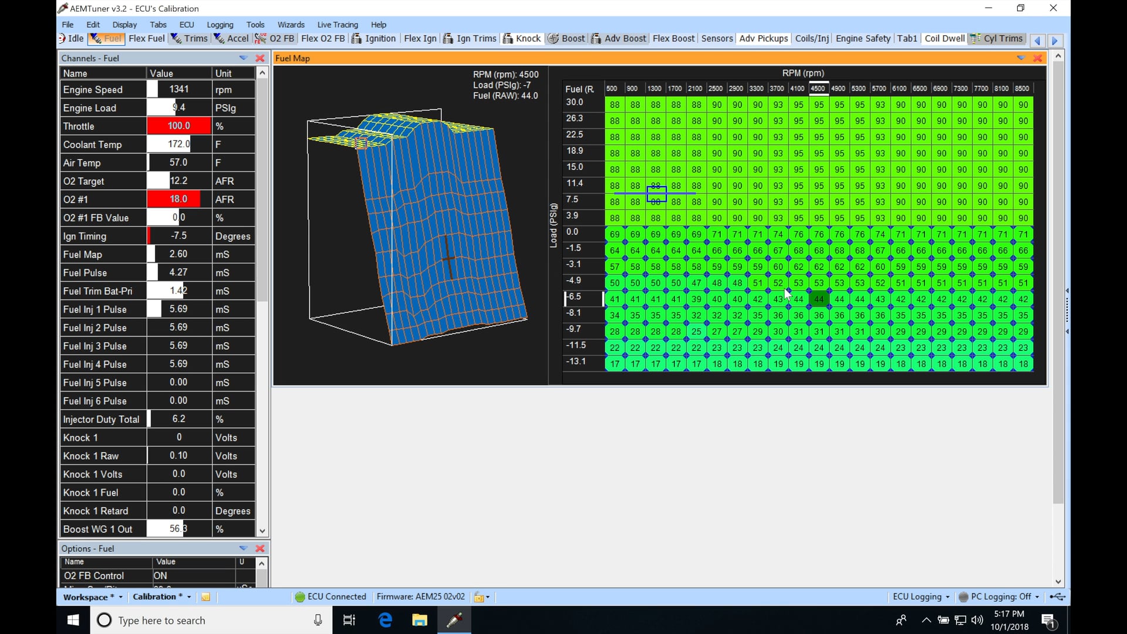Switch to the Coils/Inj tab

click(x=812, y=39)
